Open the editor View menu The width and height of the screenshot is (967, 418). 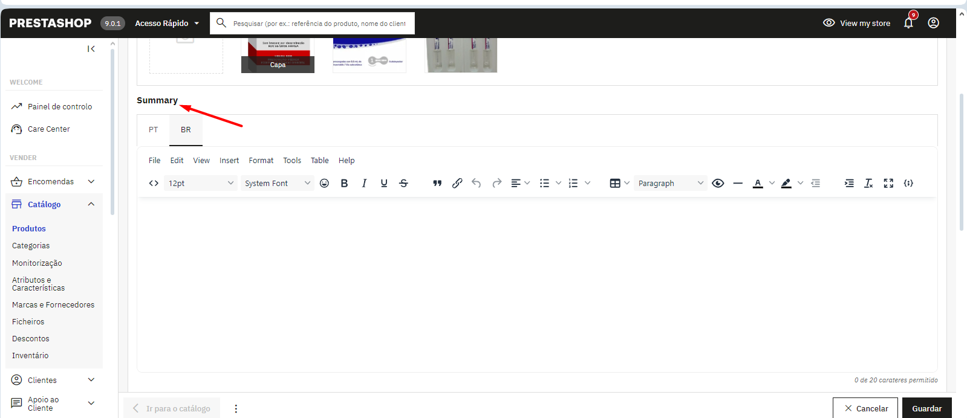pos(201,160)
